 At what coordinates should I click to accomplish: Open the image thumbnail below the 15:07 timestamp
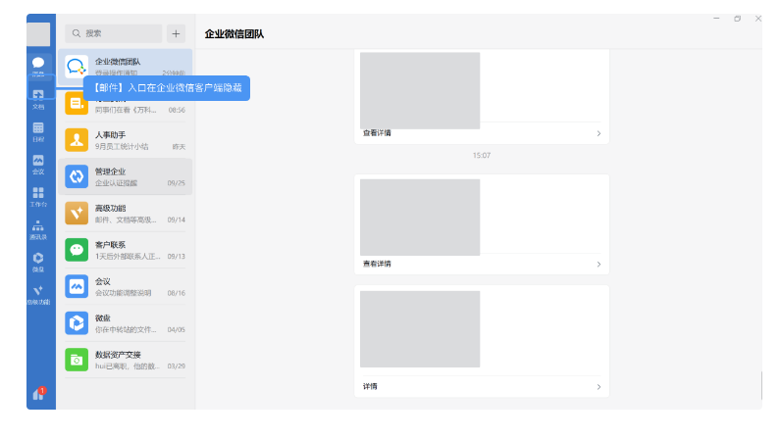click(420, 218)
